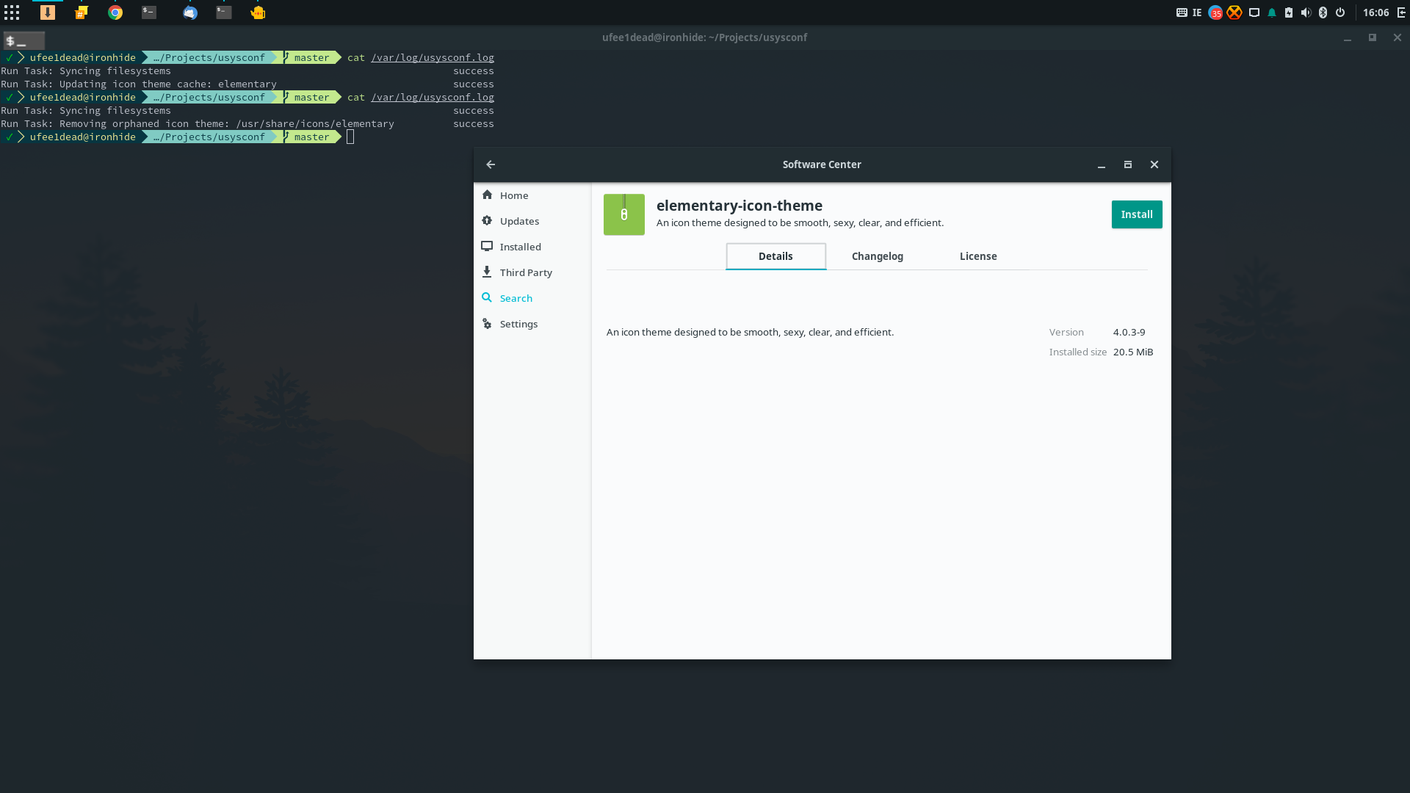Open the notifications bell in tray
Viewport: 1410px width, 793px height.
point(1272,12)
